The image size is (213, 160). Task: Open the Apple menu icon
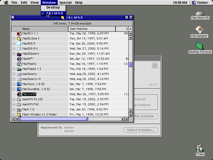tap(6, 2)
